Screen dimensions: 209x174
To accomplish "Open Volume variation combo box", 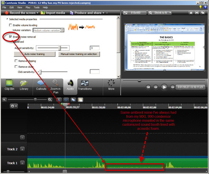I will pyautogui.click(x=49, y=30).
